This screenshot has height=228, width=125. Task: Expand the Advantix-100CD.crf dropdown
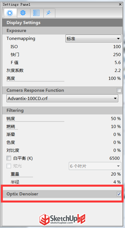62,99
